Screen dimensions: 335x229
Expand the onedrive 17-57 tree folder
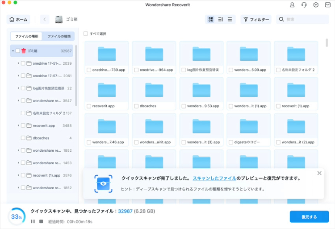pyautogui.click(x=18, y=75)
